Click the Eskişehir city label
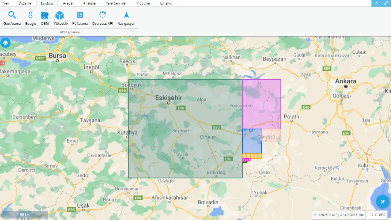The width and height of the screenshot is (391, 220). tap(169, 98)
